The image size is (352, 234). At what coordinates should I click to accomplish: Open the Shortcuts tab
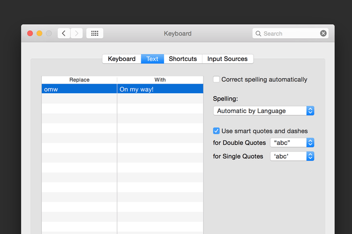183,59
